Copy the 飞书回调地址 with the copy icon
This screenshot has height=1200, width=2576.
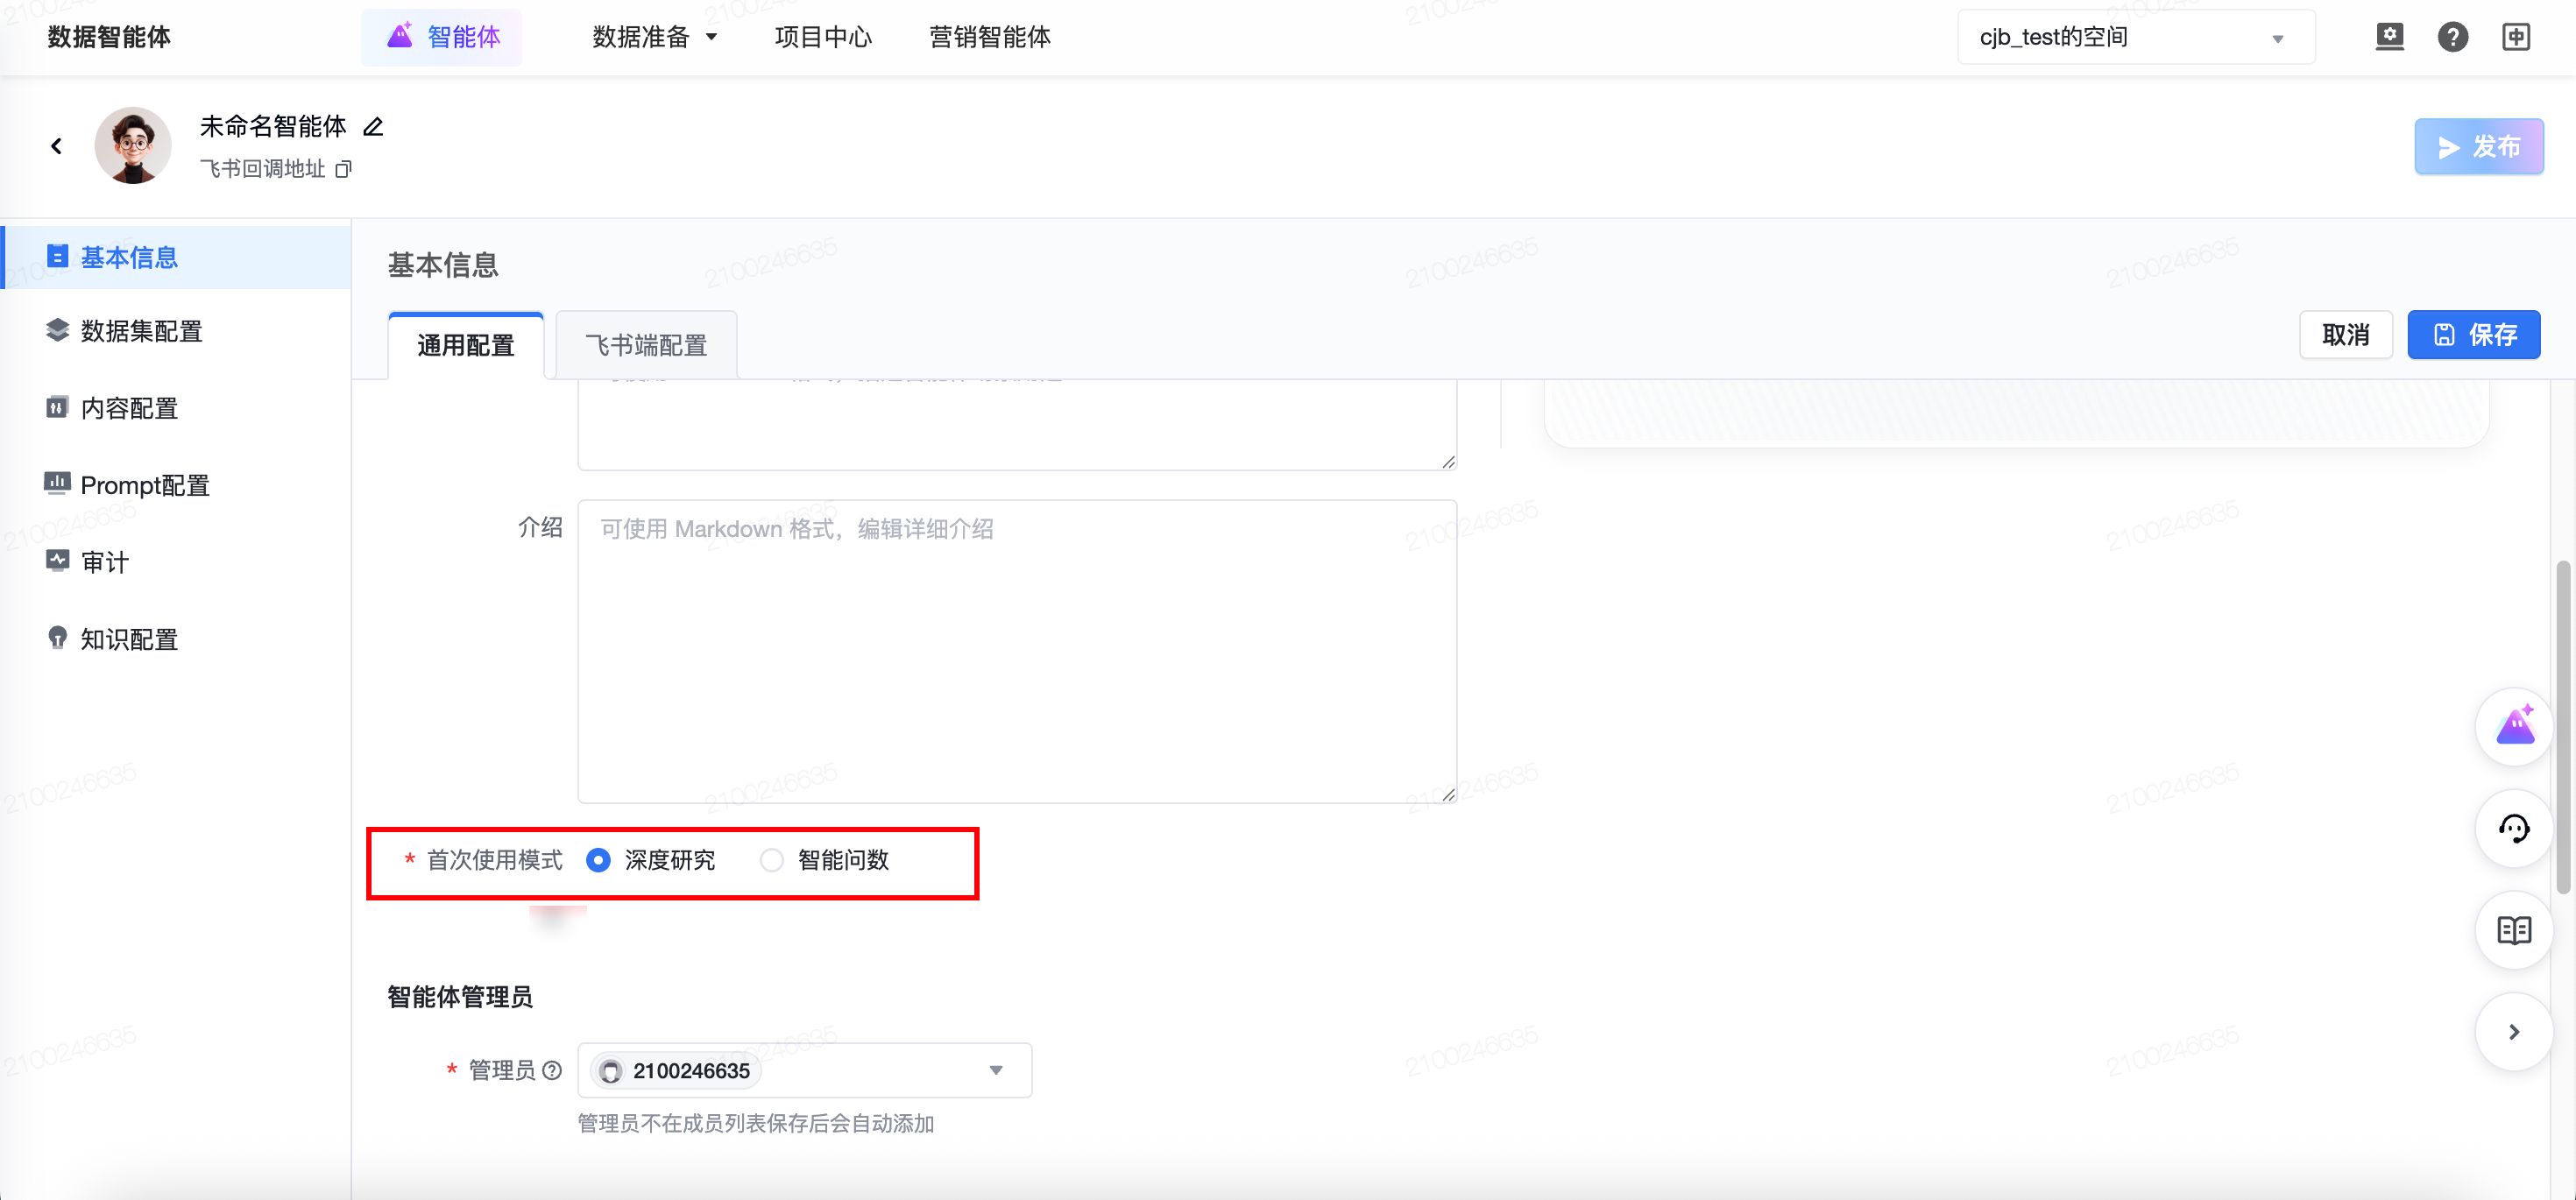click(x=343, y=169)
